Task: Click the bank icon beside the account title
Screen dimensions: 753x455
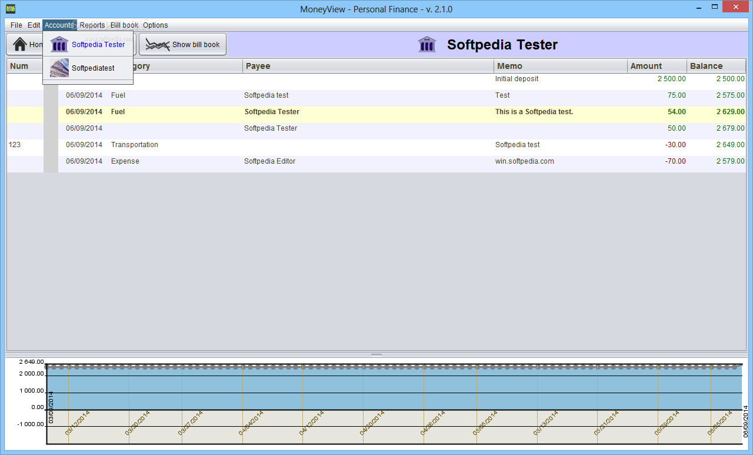Action: coord(427,45)
